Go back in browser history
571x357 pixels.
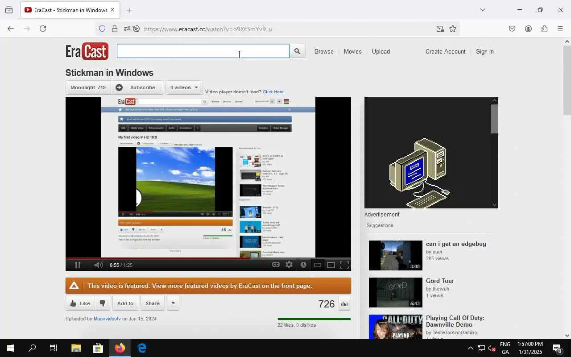11,29
